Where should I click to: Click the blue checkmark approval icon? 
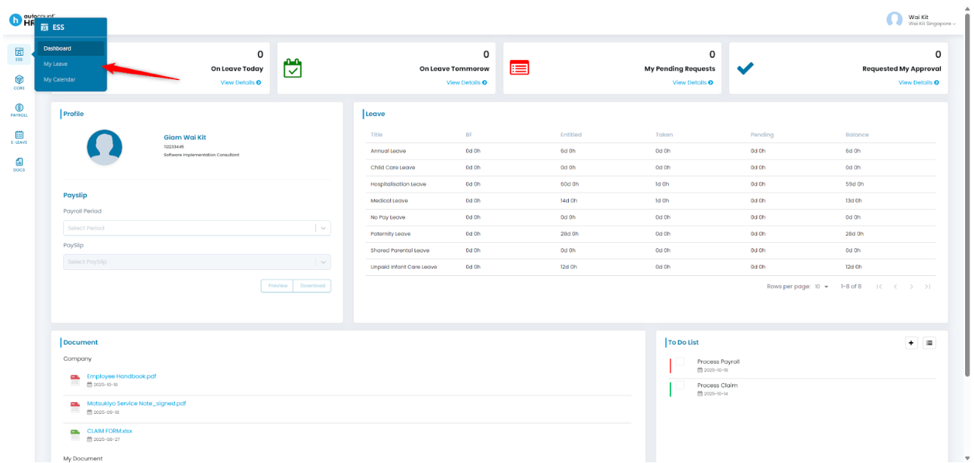tap(745, 68)
